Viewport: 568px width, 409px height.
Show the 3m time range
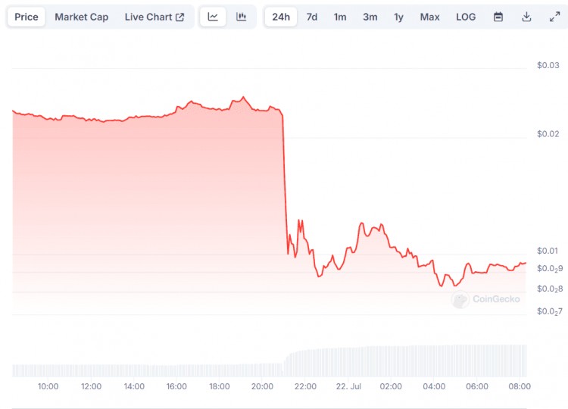tap(370, 17)
